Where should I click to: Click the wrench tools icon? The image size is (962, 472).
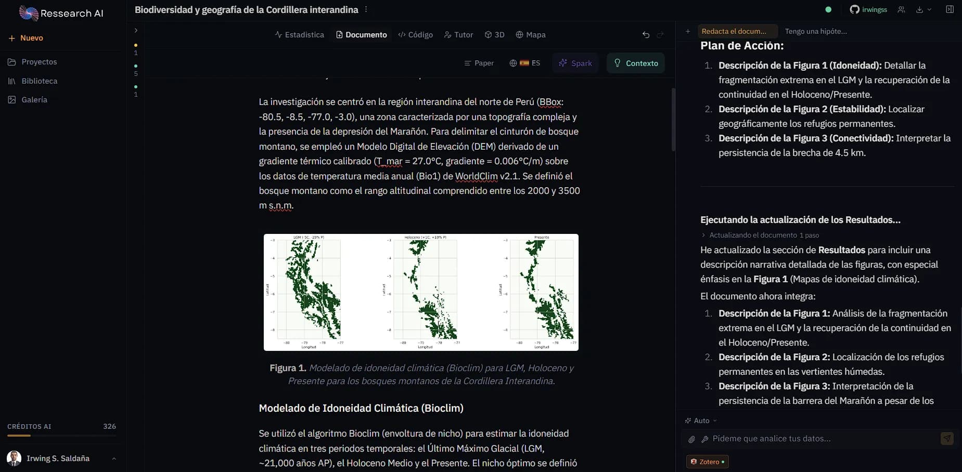click(x=705, y=439)
